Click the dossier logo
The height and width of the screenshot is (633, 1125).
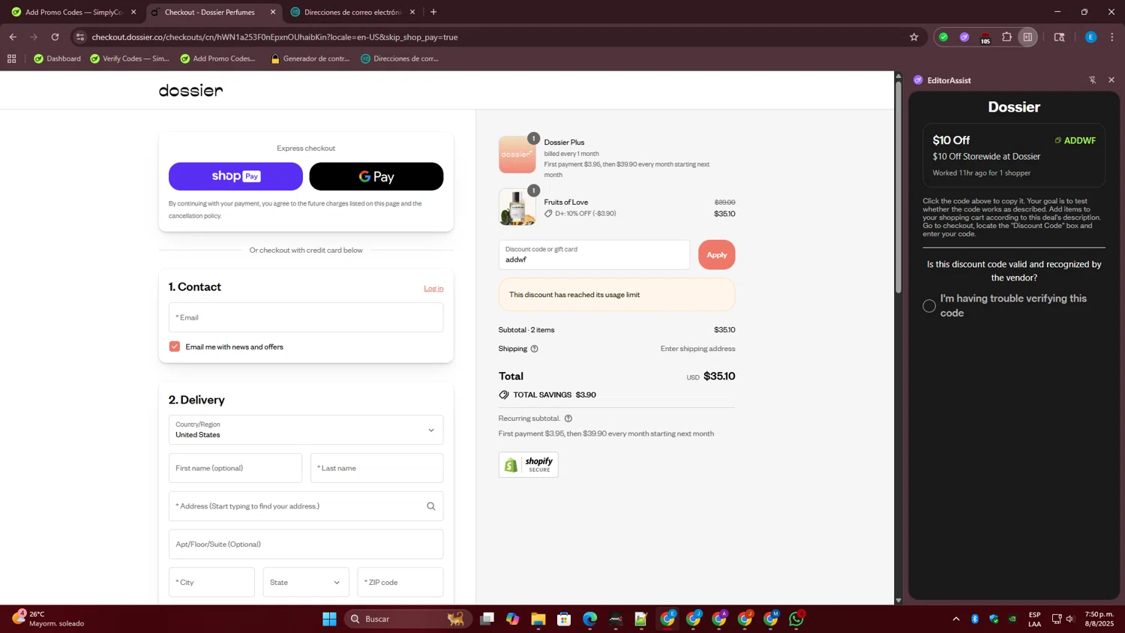190,91
